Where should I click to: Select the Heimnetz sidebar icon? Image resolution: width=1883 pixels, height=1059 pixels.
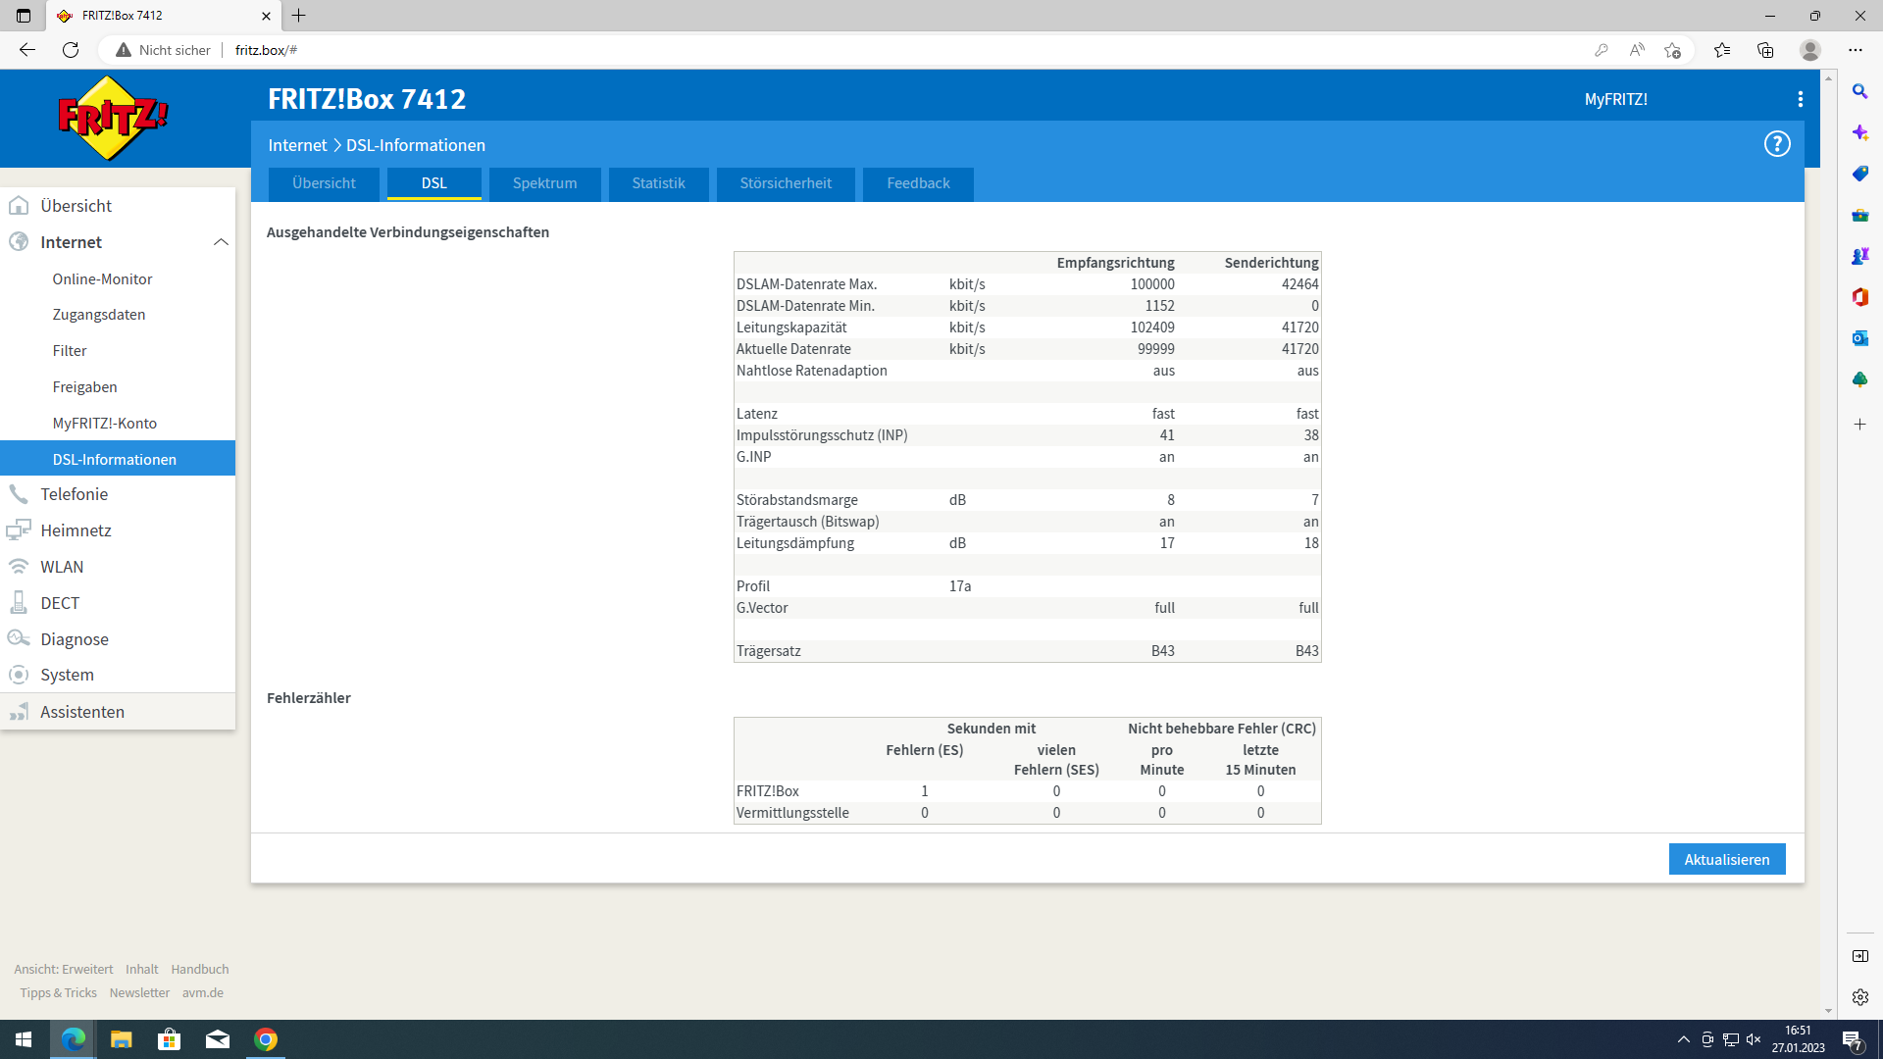20,529
